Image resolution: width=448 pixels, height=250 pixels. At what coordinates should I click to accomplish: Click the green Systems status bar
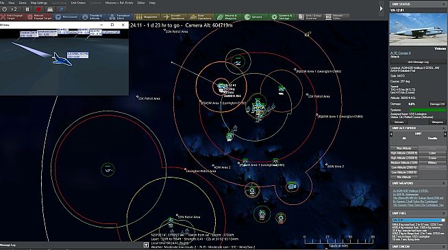(x=427, y=110)
